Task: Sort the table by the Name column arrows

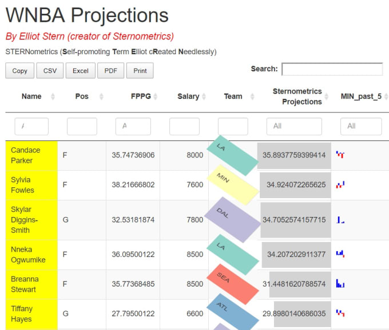Action: click(x=53, y=96)
